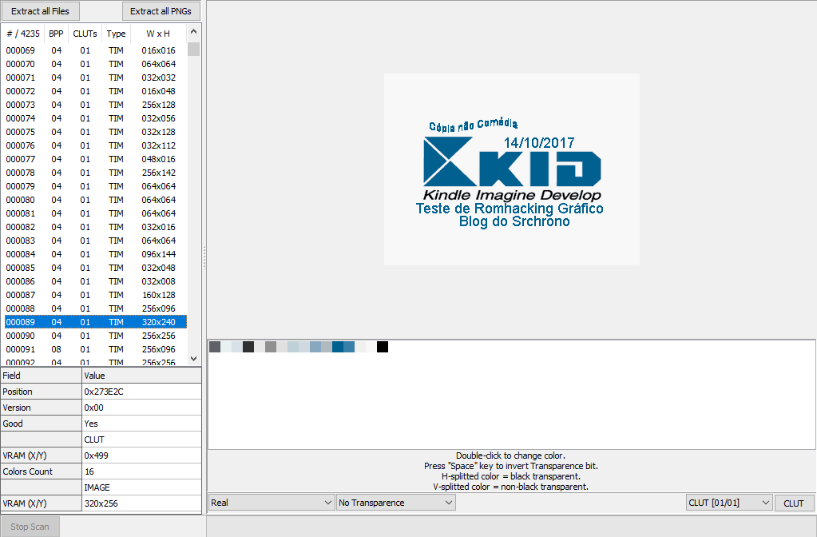
Task: Select highlighted file row 000089
Action: tap(95, 322)
